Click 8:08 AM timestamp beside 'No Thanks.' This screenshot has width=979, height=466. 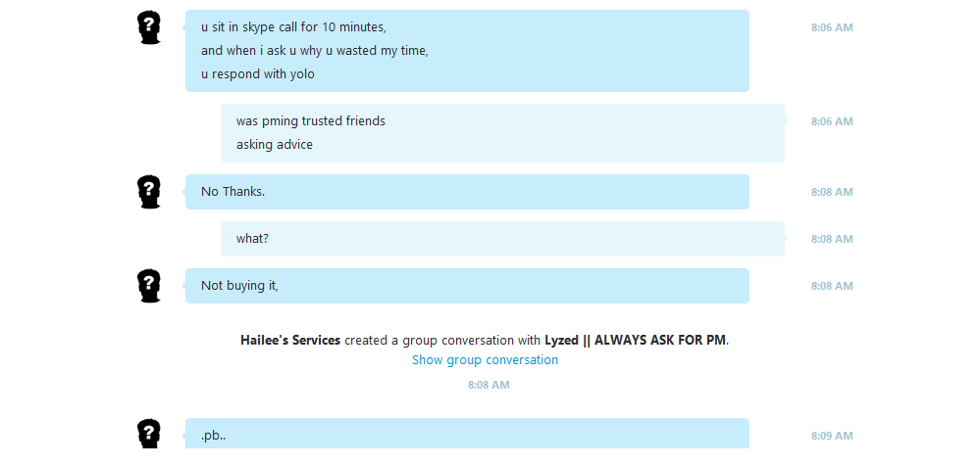click(x=832, y=192)
